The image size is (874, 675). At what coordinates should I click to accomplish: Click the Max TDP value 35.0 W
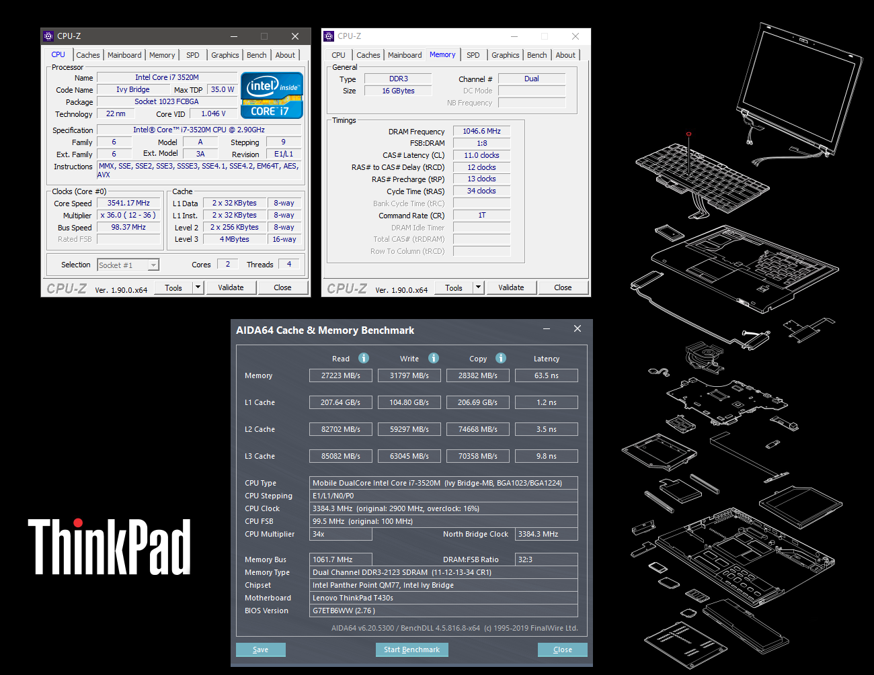point(222,89)
